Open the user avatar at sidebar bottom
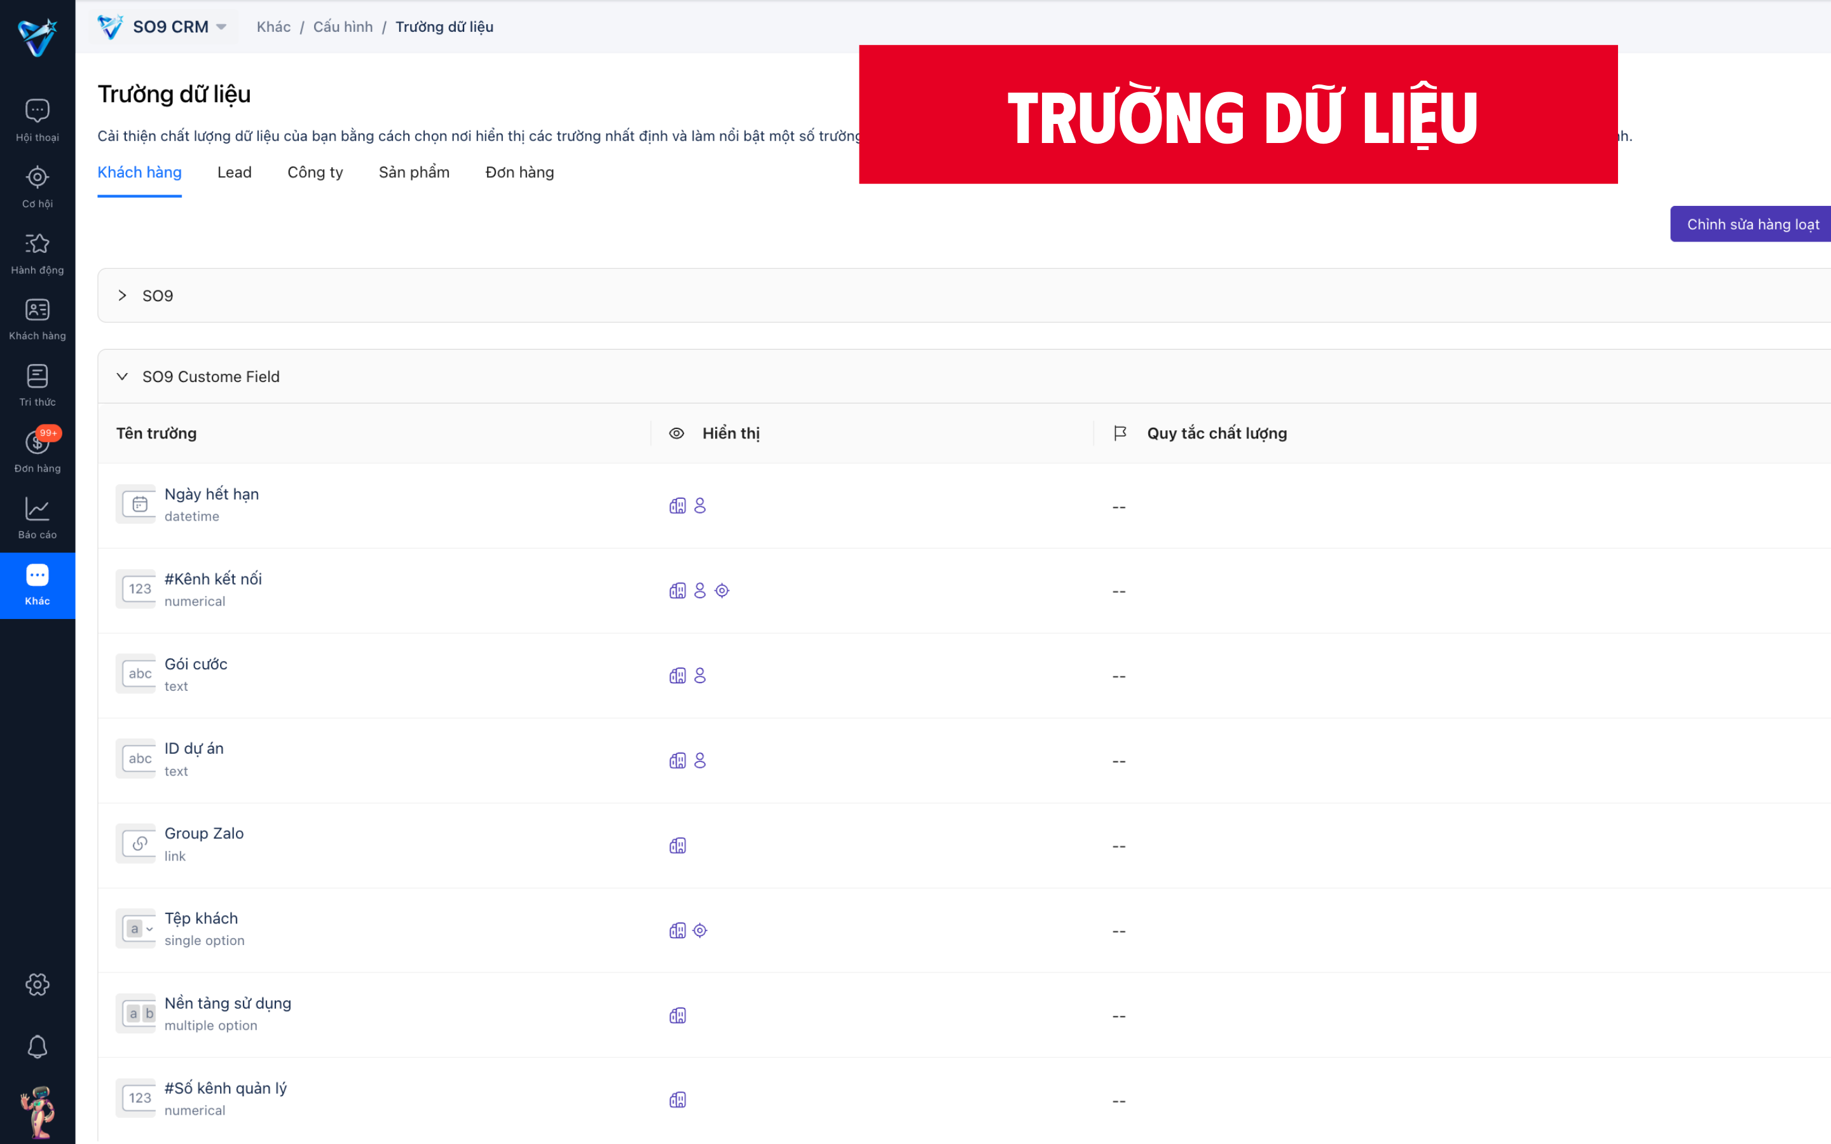Image resolution: width=1831 pixels, height=1144 pixels. coord(37,1112)
